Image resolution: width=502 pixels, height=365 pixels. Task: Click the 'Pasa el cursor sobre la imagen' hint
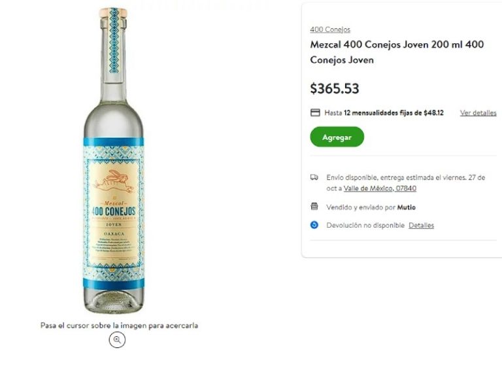pyautogui.click(x=119, y=325)
